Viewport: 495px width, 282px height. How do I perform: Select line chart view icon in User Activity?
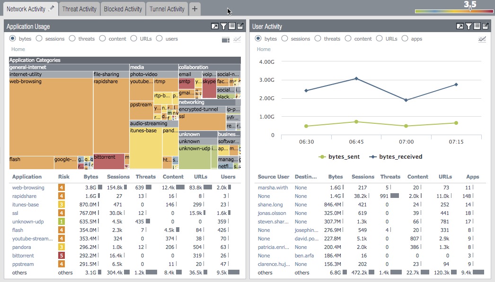482,39
